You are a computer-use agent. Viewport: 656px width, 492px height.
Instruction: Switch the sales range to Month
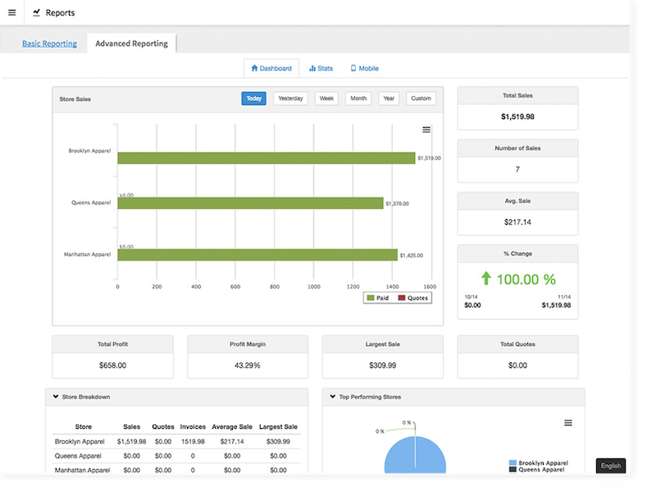(358, 98)
